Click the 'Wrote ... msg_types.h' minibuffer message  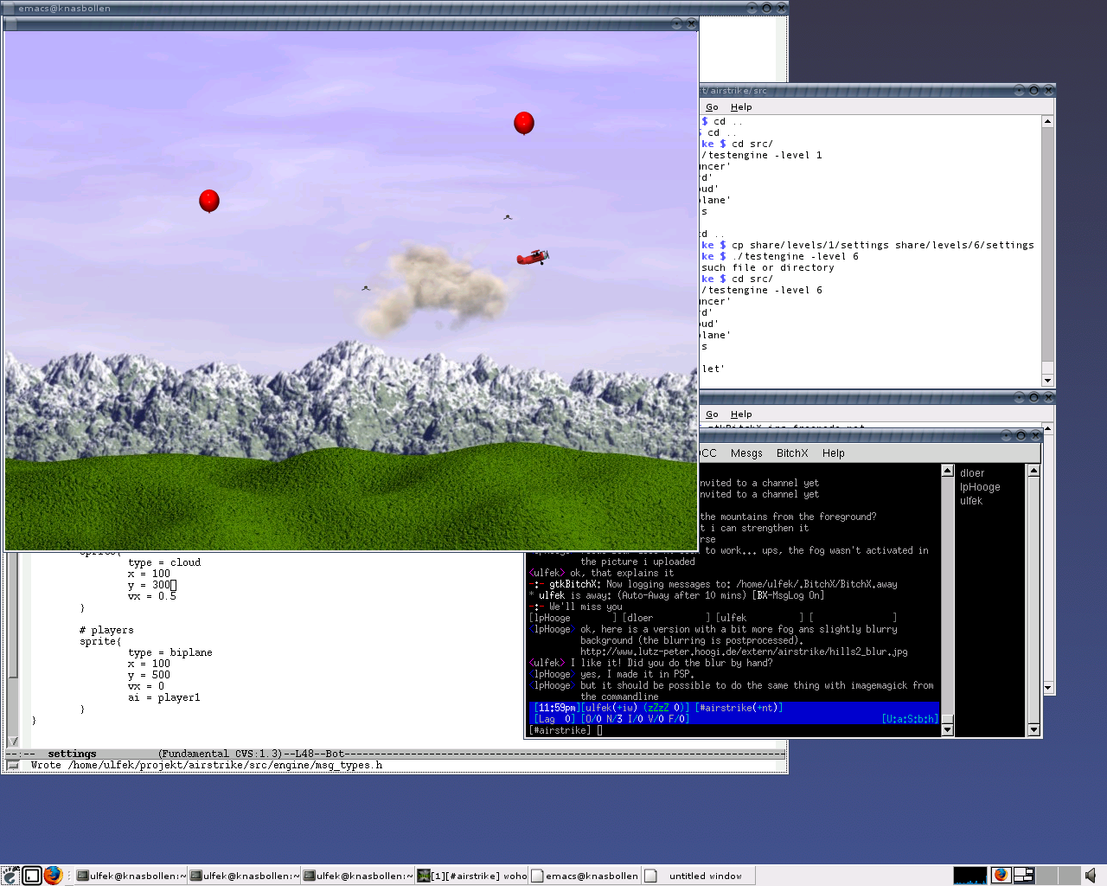(207, 765)
